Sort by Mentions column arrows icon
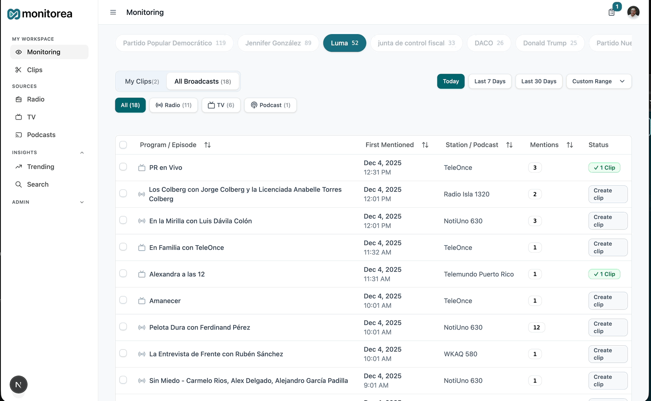Screen dimensions: 651x401 point(570,145)
